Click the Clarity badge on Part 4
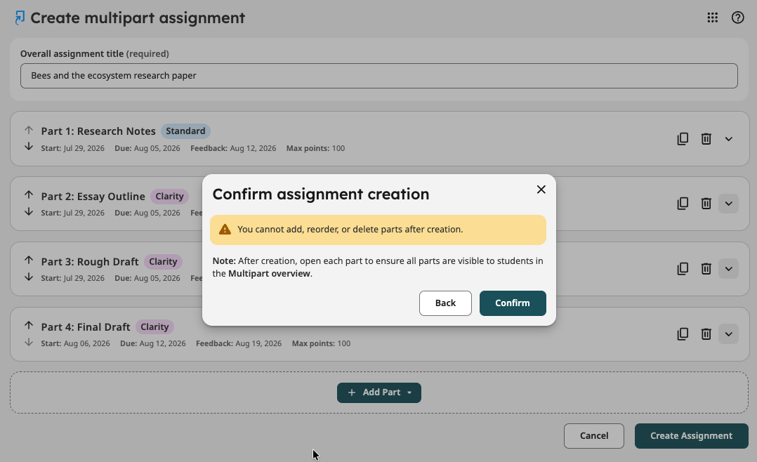The height and width of the screenshot is (462, 757). [154, 326]
